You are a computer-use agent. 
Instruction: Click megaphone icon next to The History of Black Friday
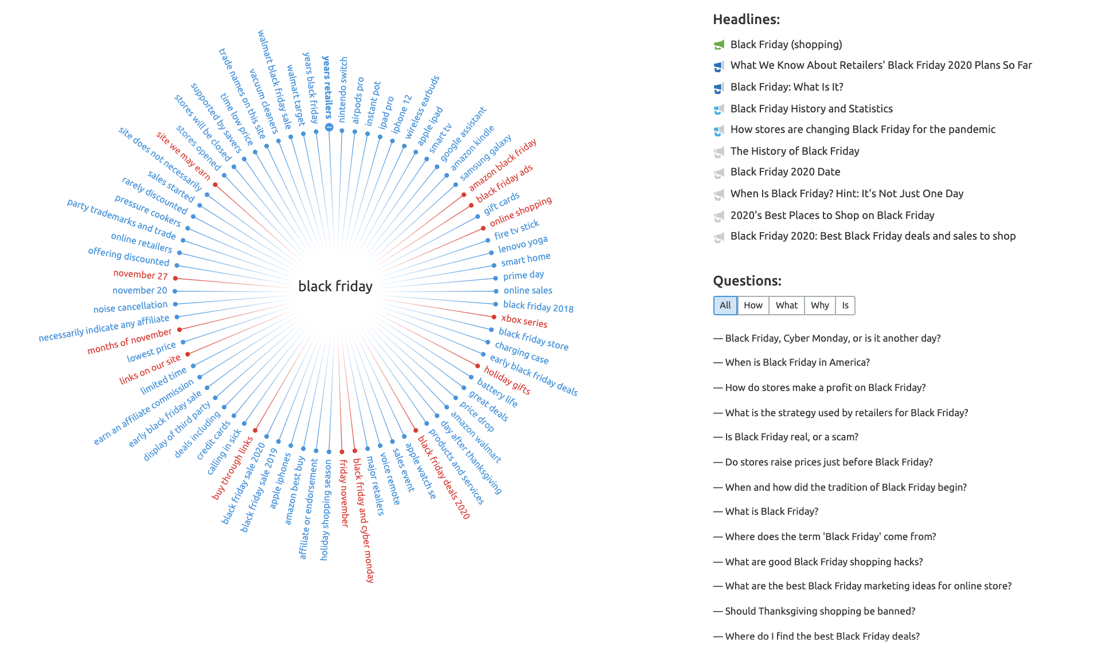click(718, 152)
